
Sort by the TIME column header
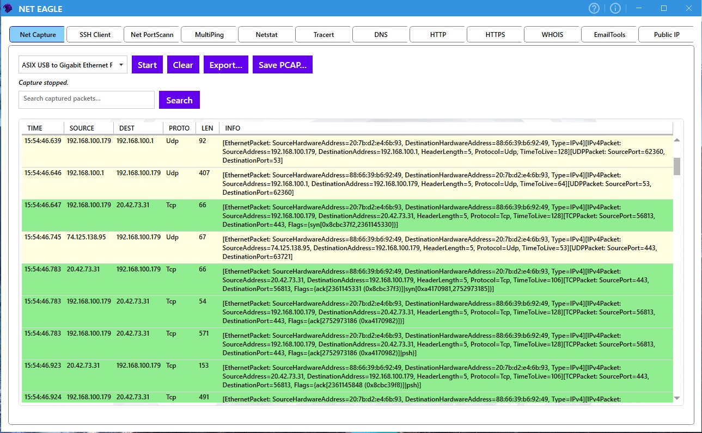pos(42,128)
